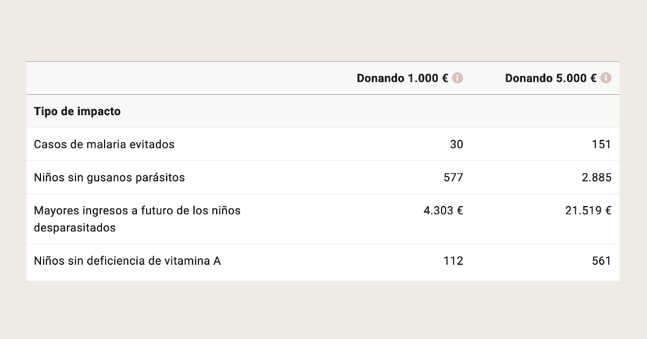Click the empty top-left header cell
The width and height of the screenshot is (647, 339).
(178, 78)
